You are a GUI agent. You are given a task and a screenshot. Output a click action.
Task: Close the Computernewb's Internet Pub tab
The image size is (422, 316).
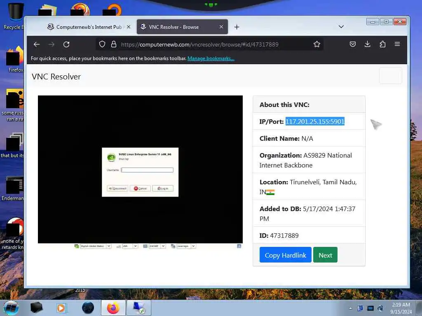pos(129,27)
